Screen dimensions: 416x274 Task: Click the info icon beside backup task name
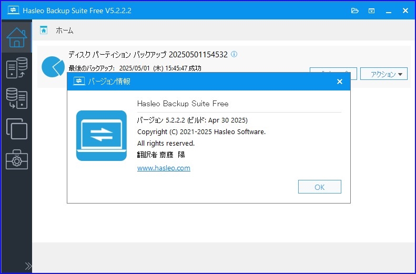(x=234, y=54)
